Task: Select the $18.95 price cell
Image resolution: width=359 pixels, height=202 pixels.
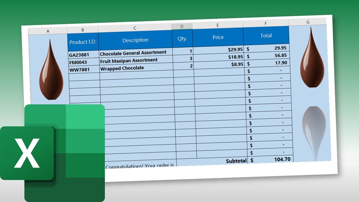Action: 219,57
